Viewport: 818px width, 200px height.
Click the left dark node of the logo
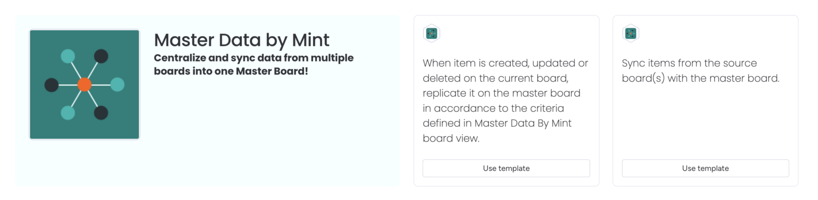click(52, 84)
